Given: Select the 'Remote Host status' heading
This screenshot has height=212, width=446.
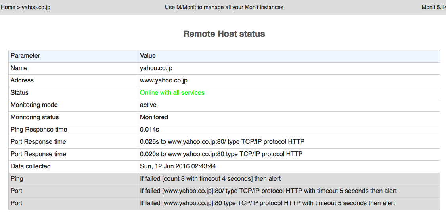Looking at the screenshot, I should pos(224,34).
